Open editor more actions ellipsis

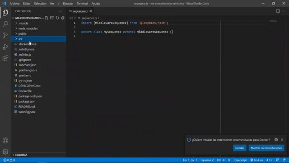284,11
